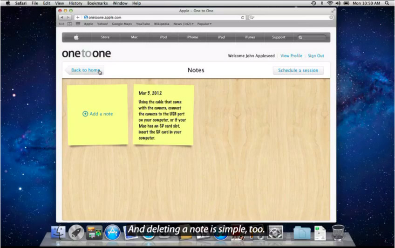Click the Back to home button

tap(84, 70)
